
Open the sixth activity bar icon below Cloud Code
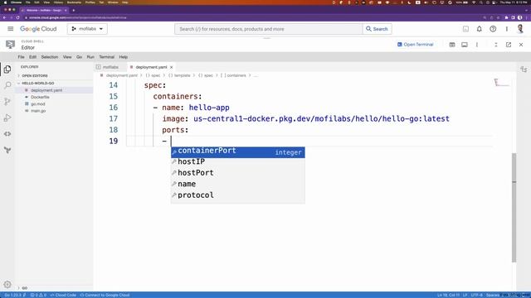coord(7,150)
